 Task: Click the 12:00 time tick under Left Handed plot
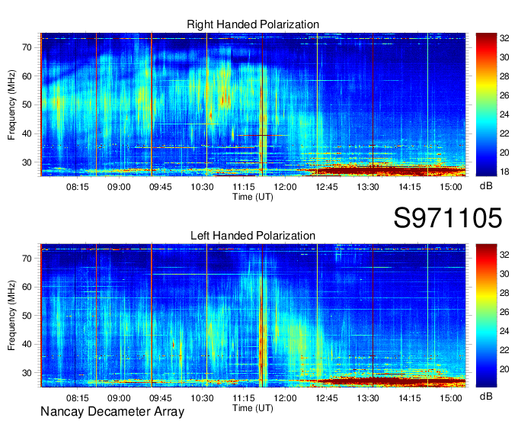[285, 398]
